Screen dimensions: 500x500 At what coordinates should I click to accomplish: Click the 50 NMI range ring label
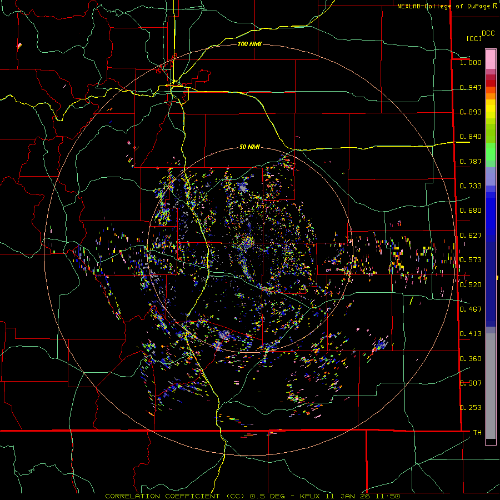click(x=249, y=147)
